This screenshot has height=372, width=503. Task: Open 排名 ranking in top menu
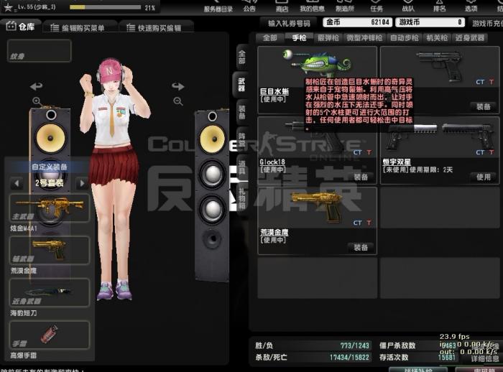pyautogui.click(x=440, y=7)
